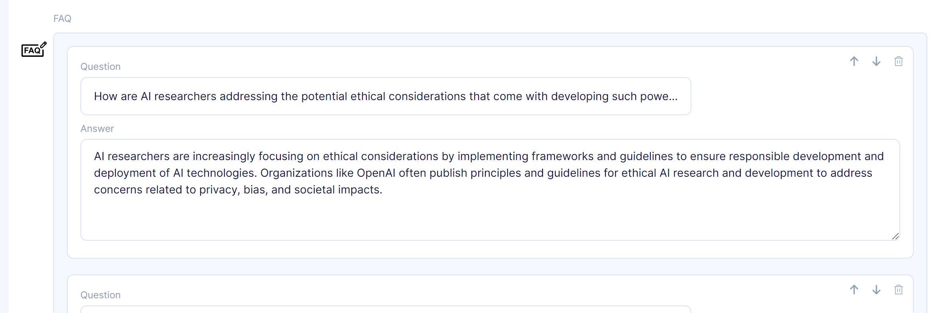Delete the first FAQ entry
Viewport: 940px width, 313px height.
898,61
